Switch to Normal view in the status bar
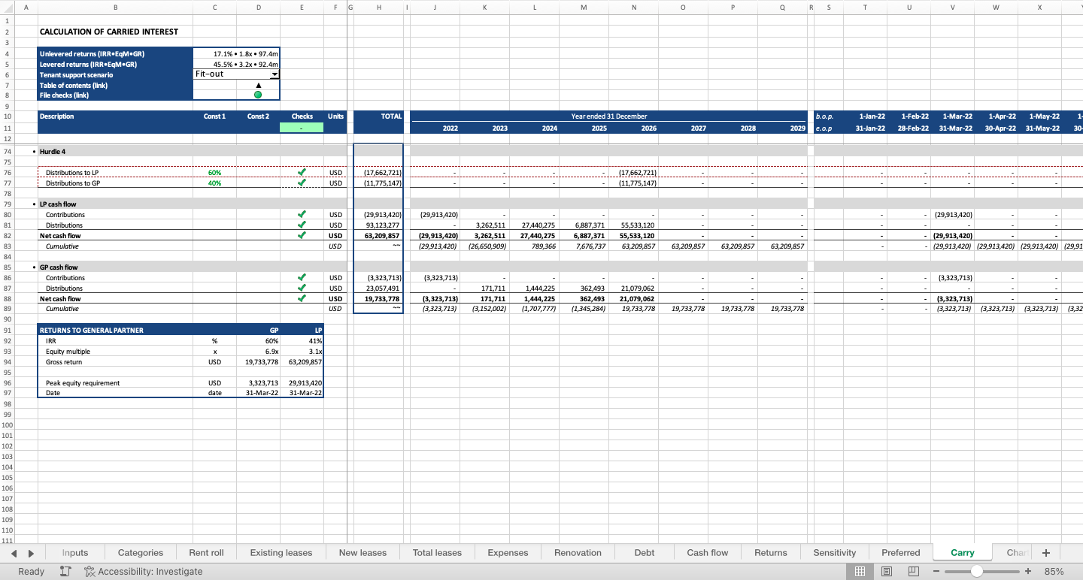 coord(860,572)
